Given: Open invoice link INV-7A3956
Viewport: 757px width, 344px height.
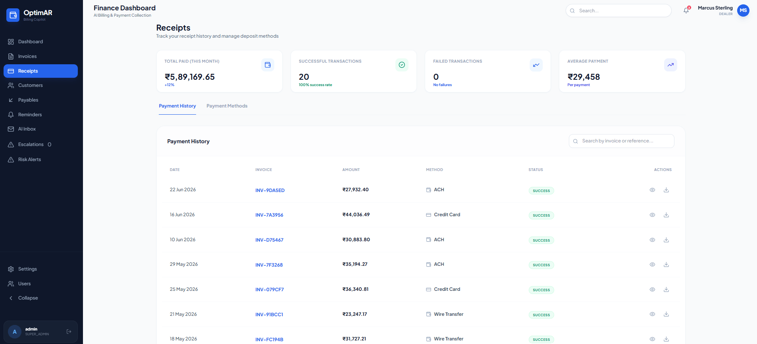Looking at the screenshot, I should tap(269, 215).
